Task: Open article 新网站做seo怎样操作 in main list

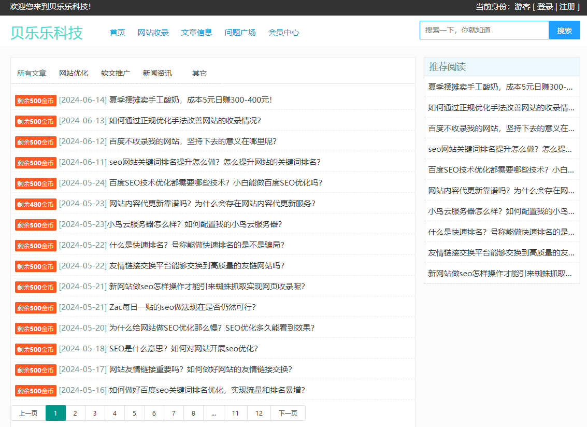Action: pyautogui.click(x=207, y=287)
